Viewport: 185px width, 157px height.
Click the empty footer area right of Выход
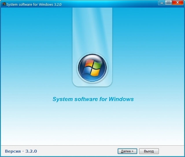click(172, 151)
